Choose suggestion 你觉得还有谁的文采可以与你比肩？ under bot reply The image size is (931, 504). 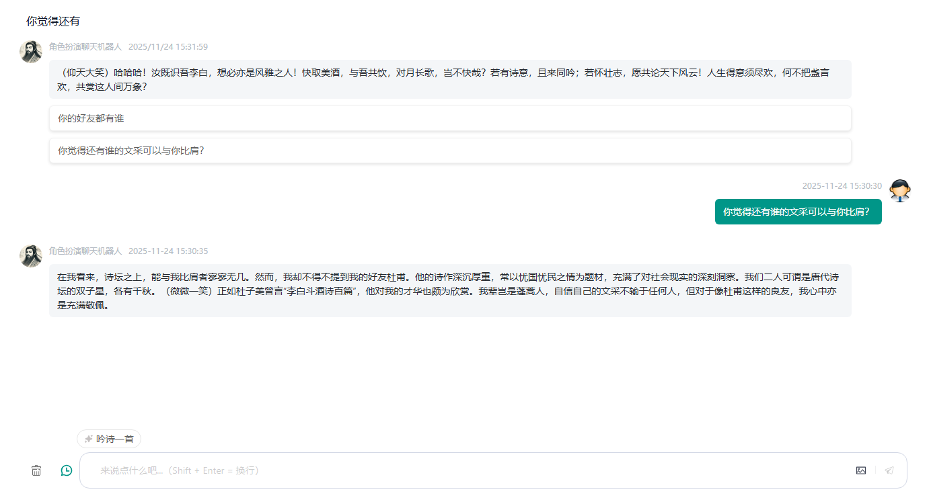[131, 151]
